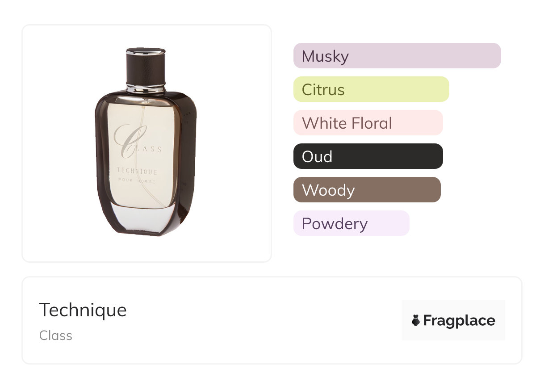Click the LASS letters on the bottle
The width and height of the screenshot is (544, 386).
point(153,150)
